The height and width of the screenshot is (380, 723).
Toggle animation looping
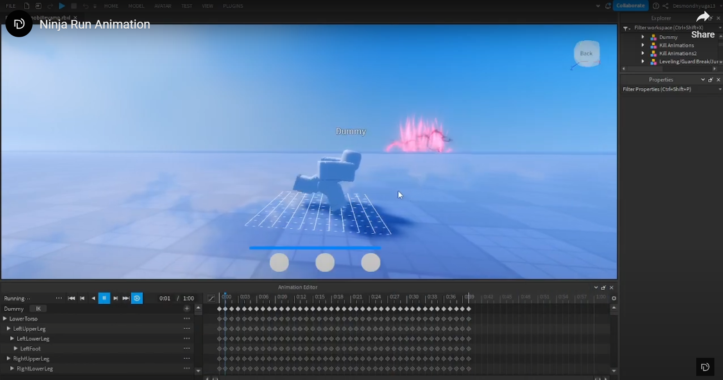click(x=137, y=298)
